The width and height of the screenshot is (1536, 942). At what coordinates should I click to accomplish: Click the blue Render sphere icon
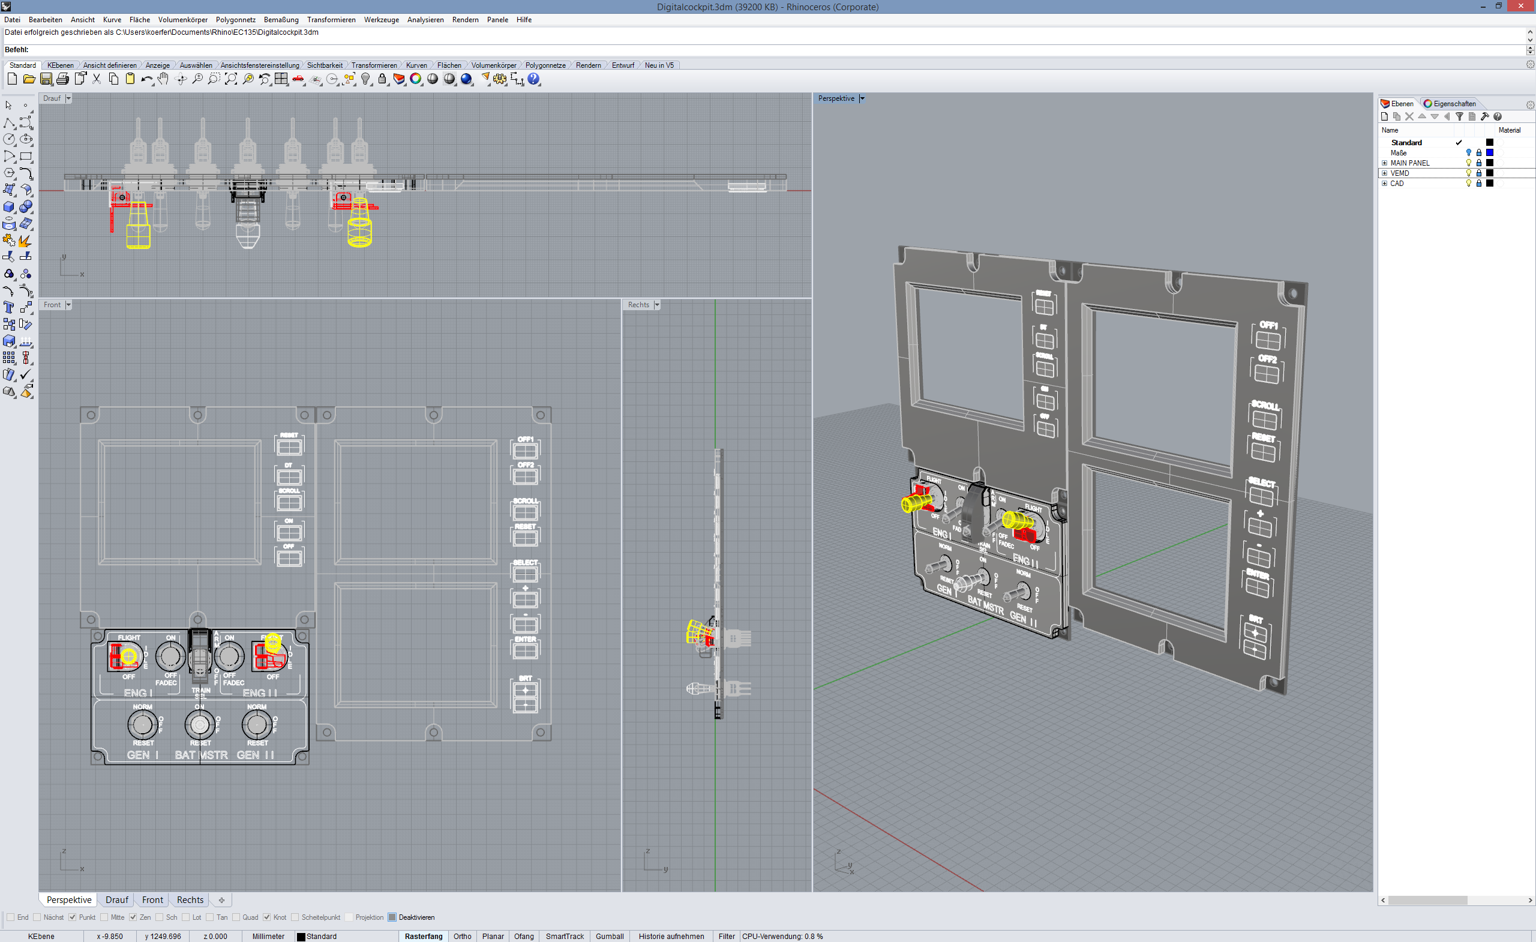point(466,79)
